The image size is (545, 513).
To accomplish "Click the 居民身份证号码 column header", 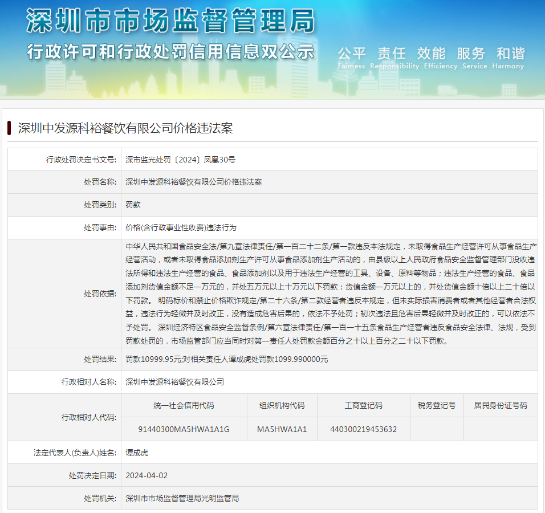I will pos(501,405).
